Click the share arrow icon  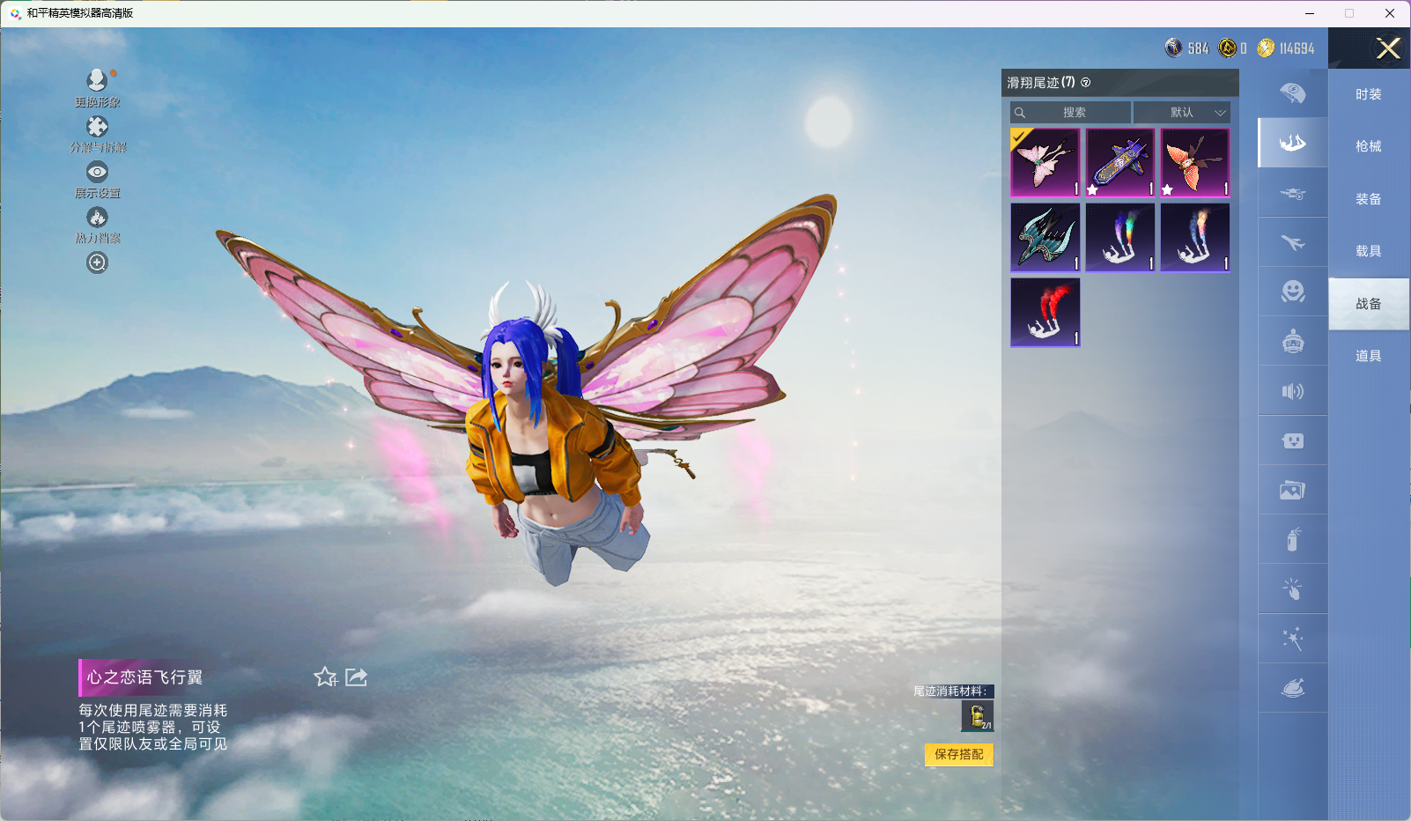point(356,677)
